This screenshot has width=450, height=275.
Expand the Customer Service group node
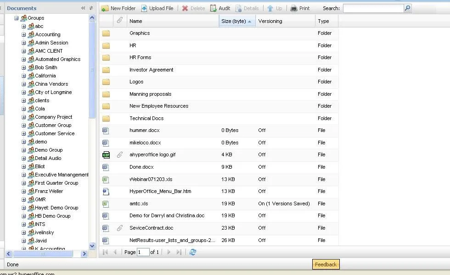pyautogui.click(x=24, y=134)
